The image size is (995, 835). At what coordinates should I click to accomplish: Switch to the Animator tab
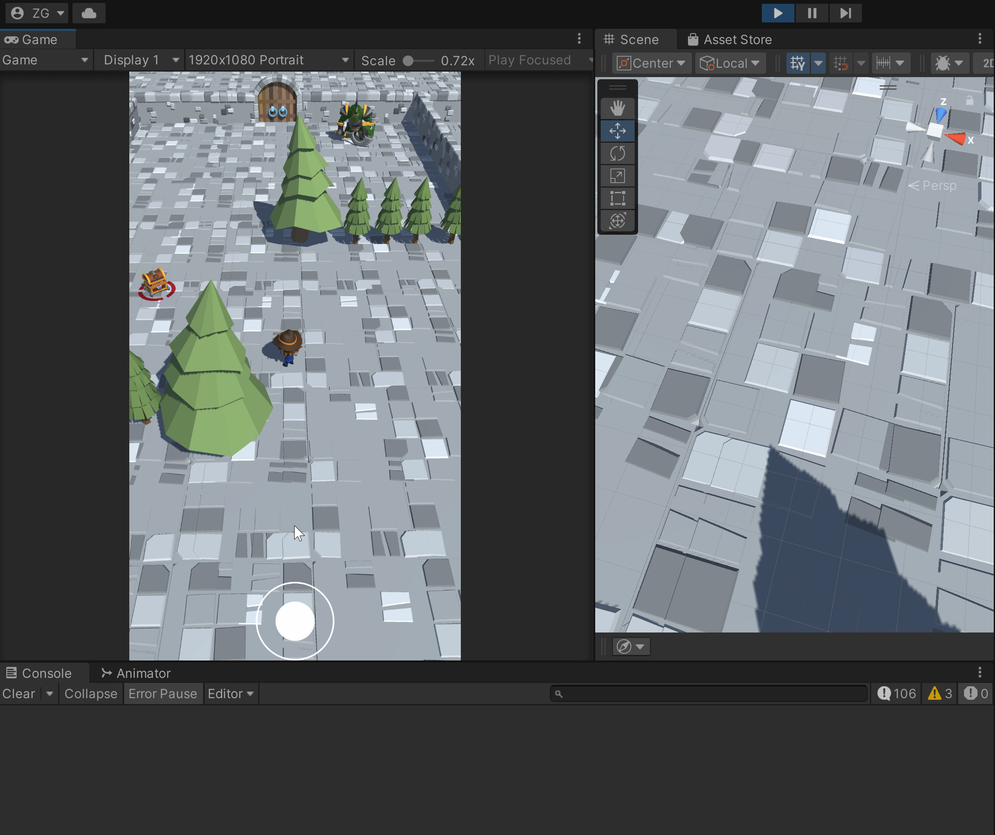pos(136,673)
